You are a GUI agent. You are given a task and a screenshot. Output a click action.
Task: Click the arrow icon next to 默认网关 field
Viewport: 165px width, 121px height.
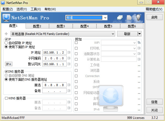(69, 64)
